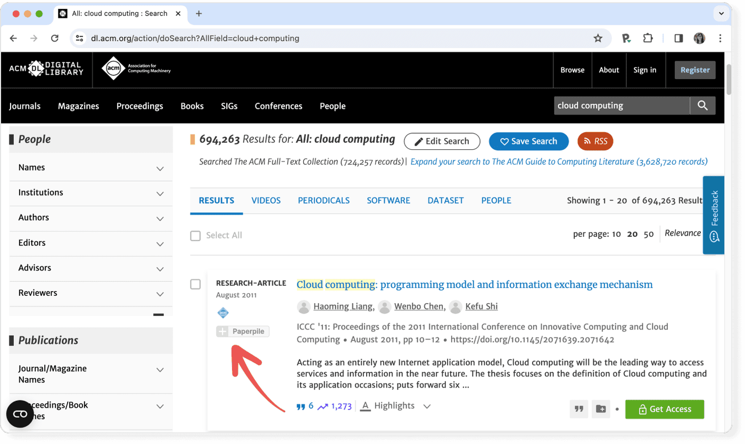The height and width of the screenshot is (444, 745).
Task: Click the blue ICCC conference badge icon
Action: point(223,313)
